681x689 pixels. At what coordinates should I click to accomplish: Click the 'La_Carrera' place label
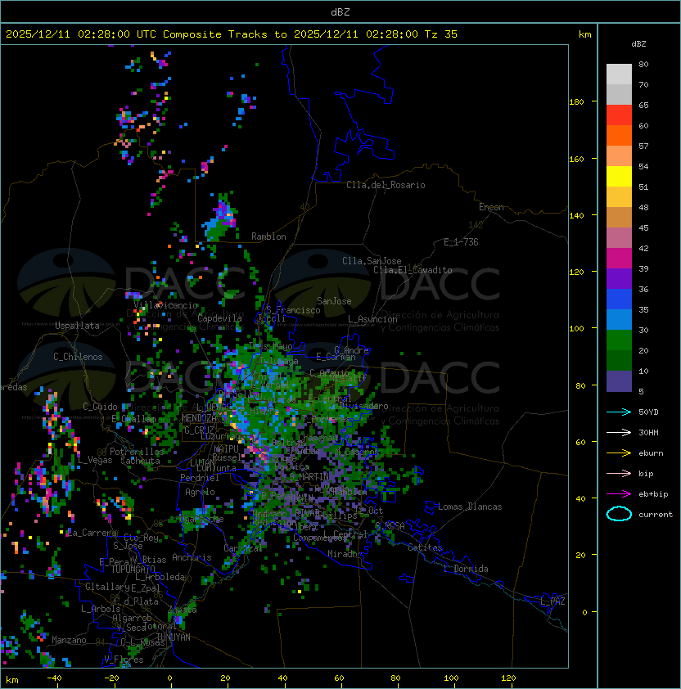(92, 533)
